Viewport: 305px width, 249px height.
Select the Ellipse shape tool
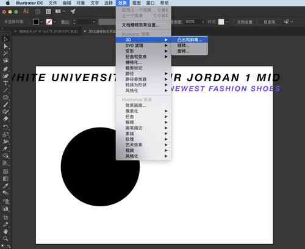tap(5, 97)
